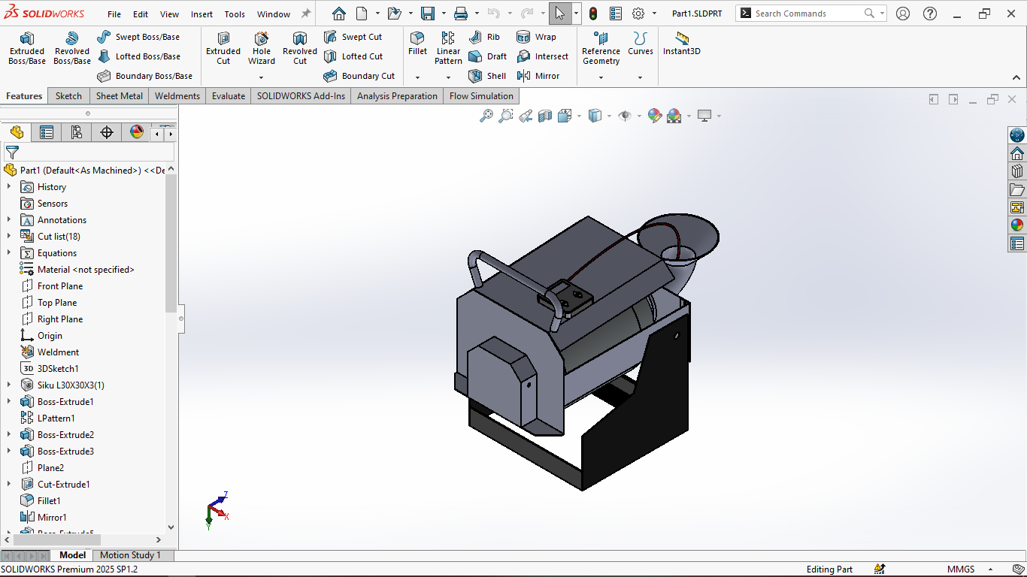The image size is (1027, 577).
Task: Open Reference Geometry options
Action: [x=601, y=49]
